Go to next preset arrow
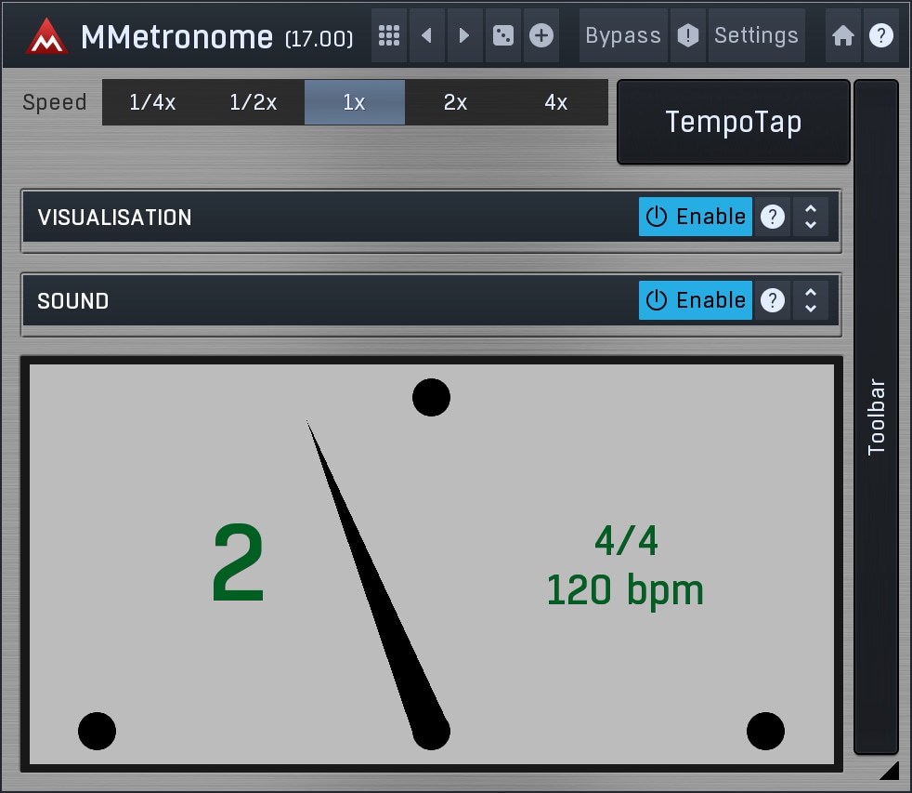Image resolution: width=912 pixels, height=793 pixels. pyautogui.click(x=464, y=36)
